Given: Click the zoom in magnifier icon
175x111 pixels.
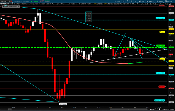Looking at the screenshot, I should tap(155, 109).
